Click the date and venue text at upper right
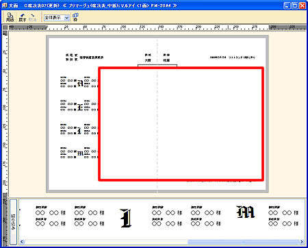The width and height of the screenshot is (308, 248). pyautogui.click(x=233, y=58)
